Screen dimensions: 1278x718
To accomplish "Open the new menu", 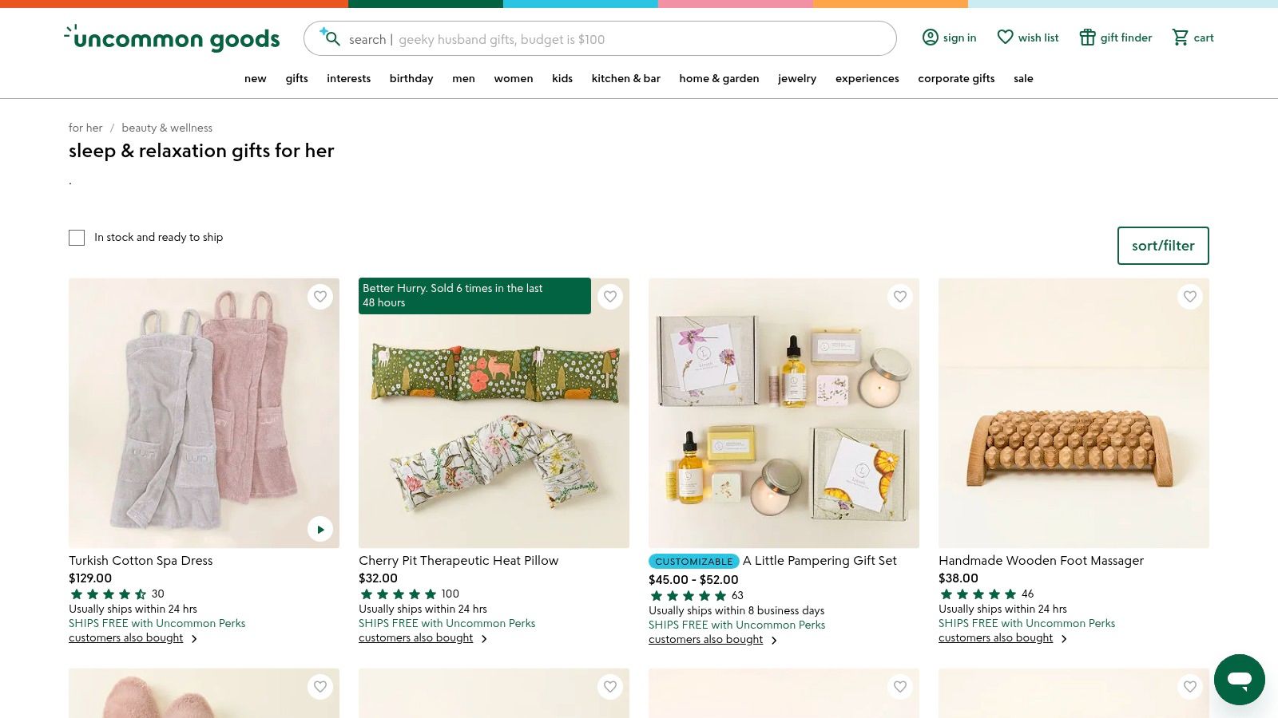I will coord(256,78).
